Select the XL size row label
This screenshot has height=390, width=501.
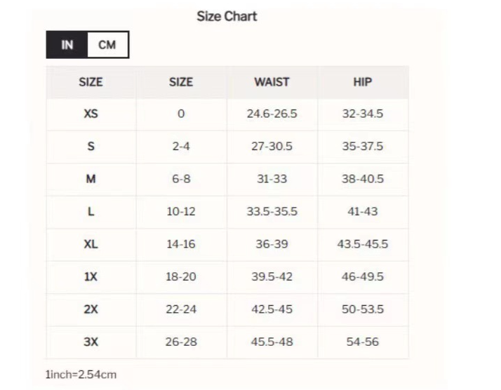pos(91,244)
